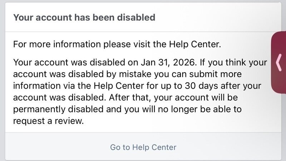The image size is (286, 161).
Task: Click the white left-pointing arrow icon
Action: click(x=279, y=62)
